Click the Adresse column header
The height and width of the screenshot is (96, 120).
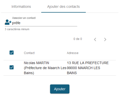click(x=73, y=53)
